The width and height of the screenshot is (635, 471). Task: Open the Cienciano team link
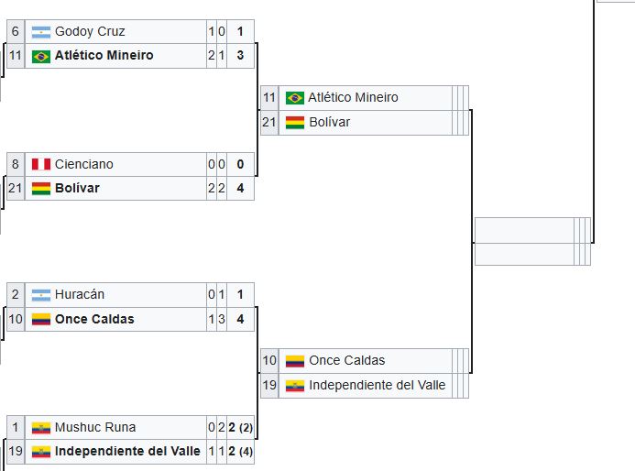pyautogui.click(x=84, y=165)
